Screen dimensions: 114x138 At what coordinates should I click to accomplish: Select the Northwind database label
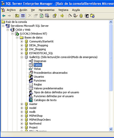point(35,124)
